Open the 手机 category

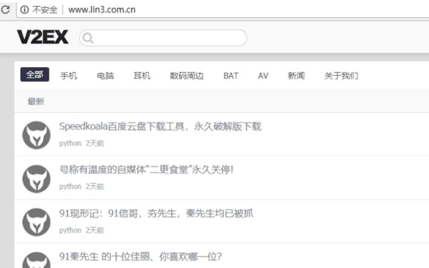click(x=69, y=76)
